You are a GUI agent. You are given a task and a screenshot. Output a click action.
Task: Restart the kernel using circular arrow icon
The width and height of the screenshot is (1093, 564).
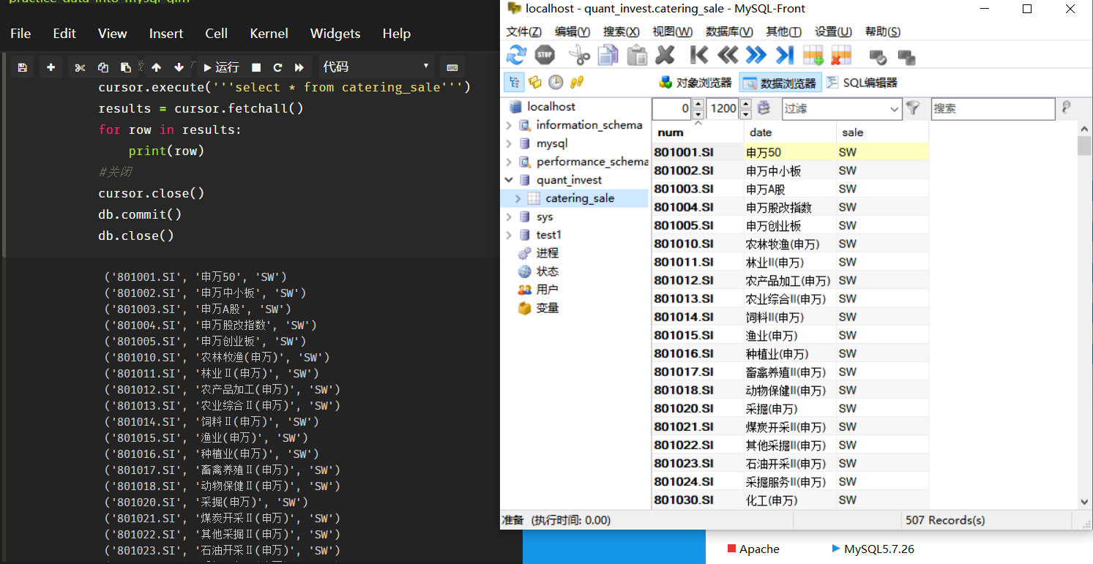pyautogui.click(x=277, y=67)
